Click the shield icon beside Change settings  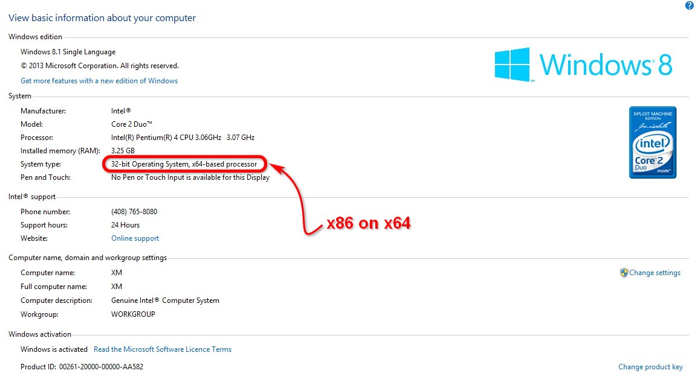624,273
